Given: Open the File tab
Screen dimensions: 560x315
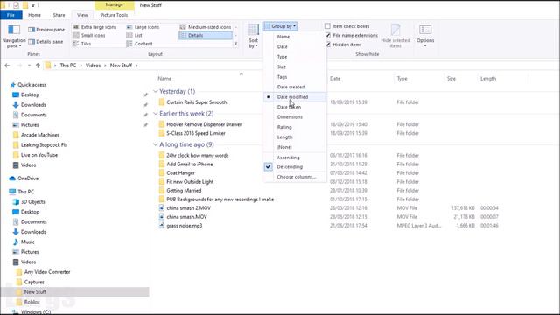Looking at the screenshot, I should tap(11, 15).
